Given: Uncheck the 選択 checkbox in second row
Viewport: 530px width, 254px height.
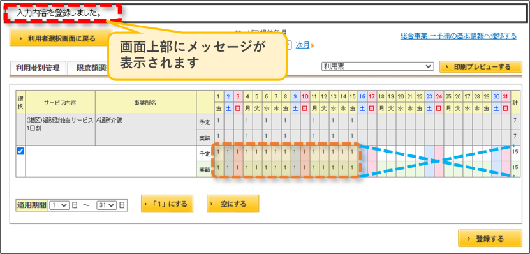Looking at the screenshot, I should pos(20,151).
